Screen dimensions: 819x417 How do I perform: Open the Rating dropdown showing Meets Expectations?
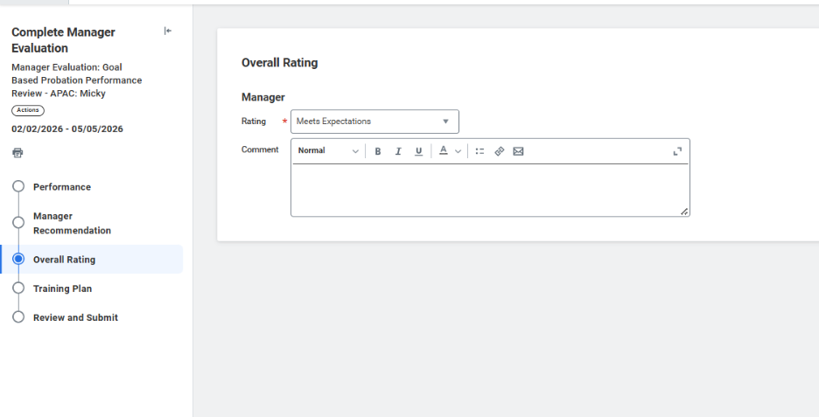pyautogui.click(x=374, y=122)
